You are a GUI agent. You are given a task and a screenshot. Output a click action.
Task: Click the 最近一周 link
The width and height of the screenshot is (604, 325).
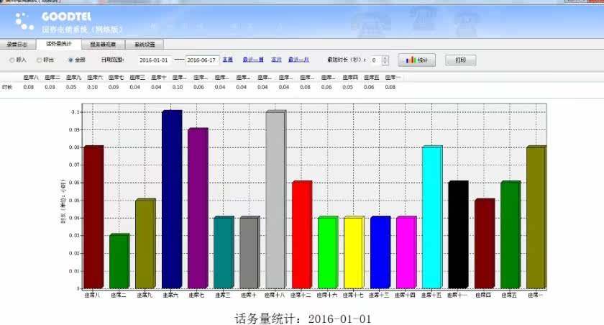point(253,60)
